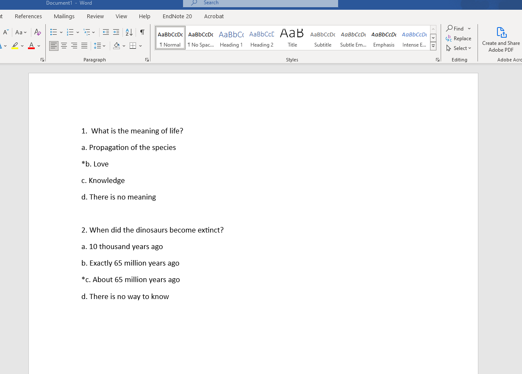
Task: Apply the Subtle Emphasis style
Action: click(353, 38)
